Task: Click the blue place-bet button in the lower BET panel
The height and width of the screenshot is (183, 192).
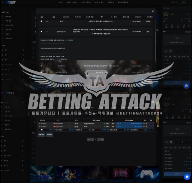Action: [177, 174]
